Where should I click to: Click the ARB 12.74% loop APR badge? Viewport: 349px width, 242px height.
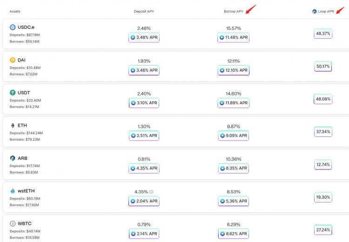pos(323,165)
